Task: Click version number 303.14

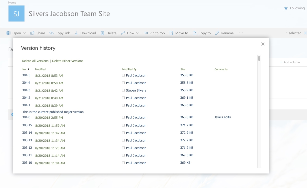Action: [x=27, y=133]
